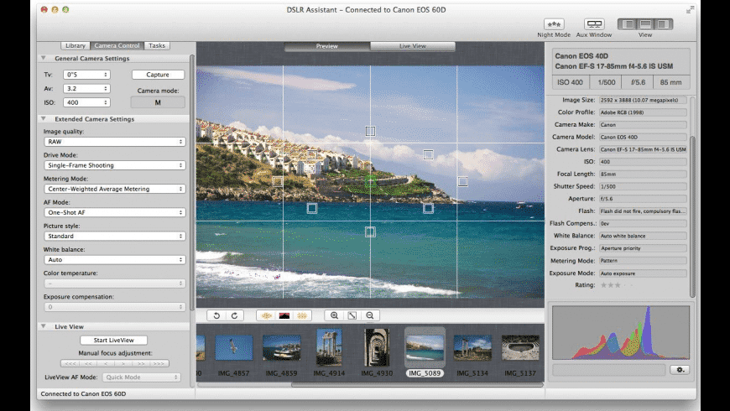Open the Image quality RAW dropdown
Screen dimensions: 730x411
click(113, 142)
